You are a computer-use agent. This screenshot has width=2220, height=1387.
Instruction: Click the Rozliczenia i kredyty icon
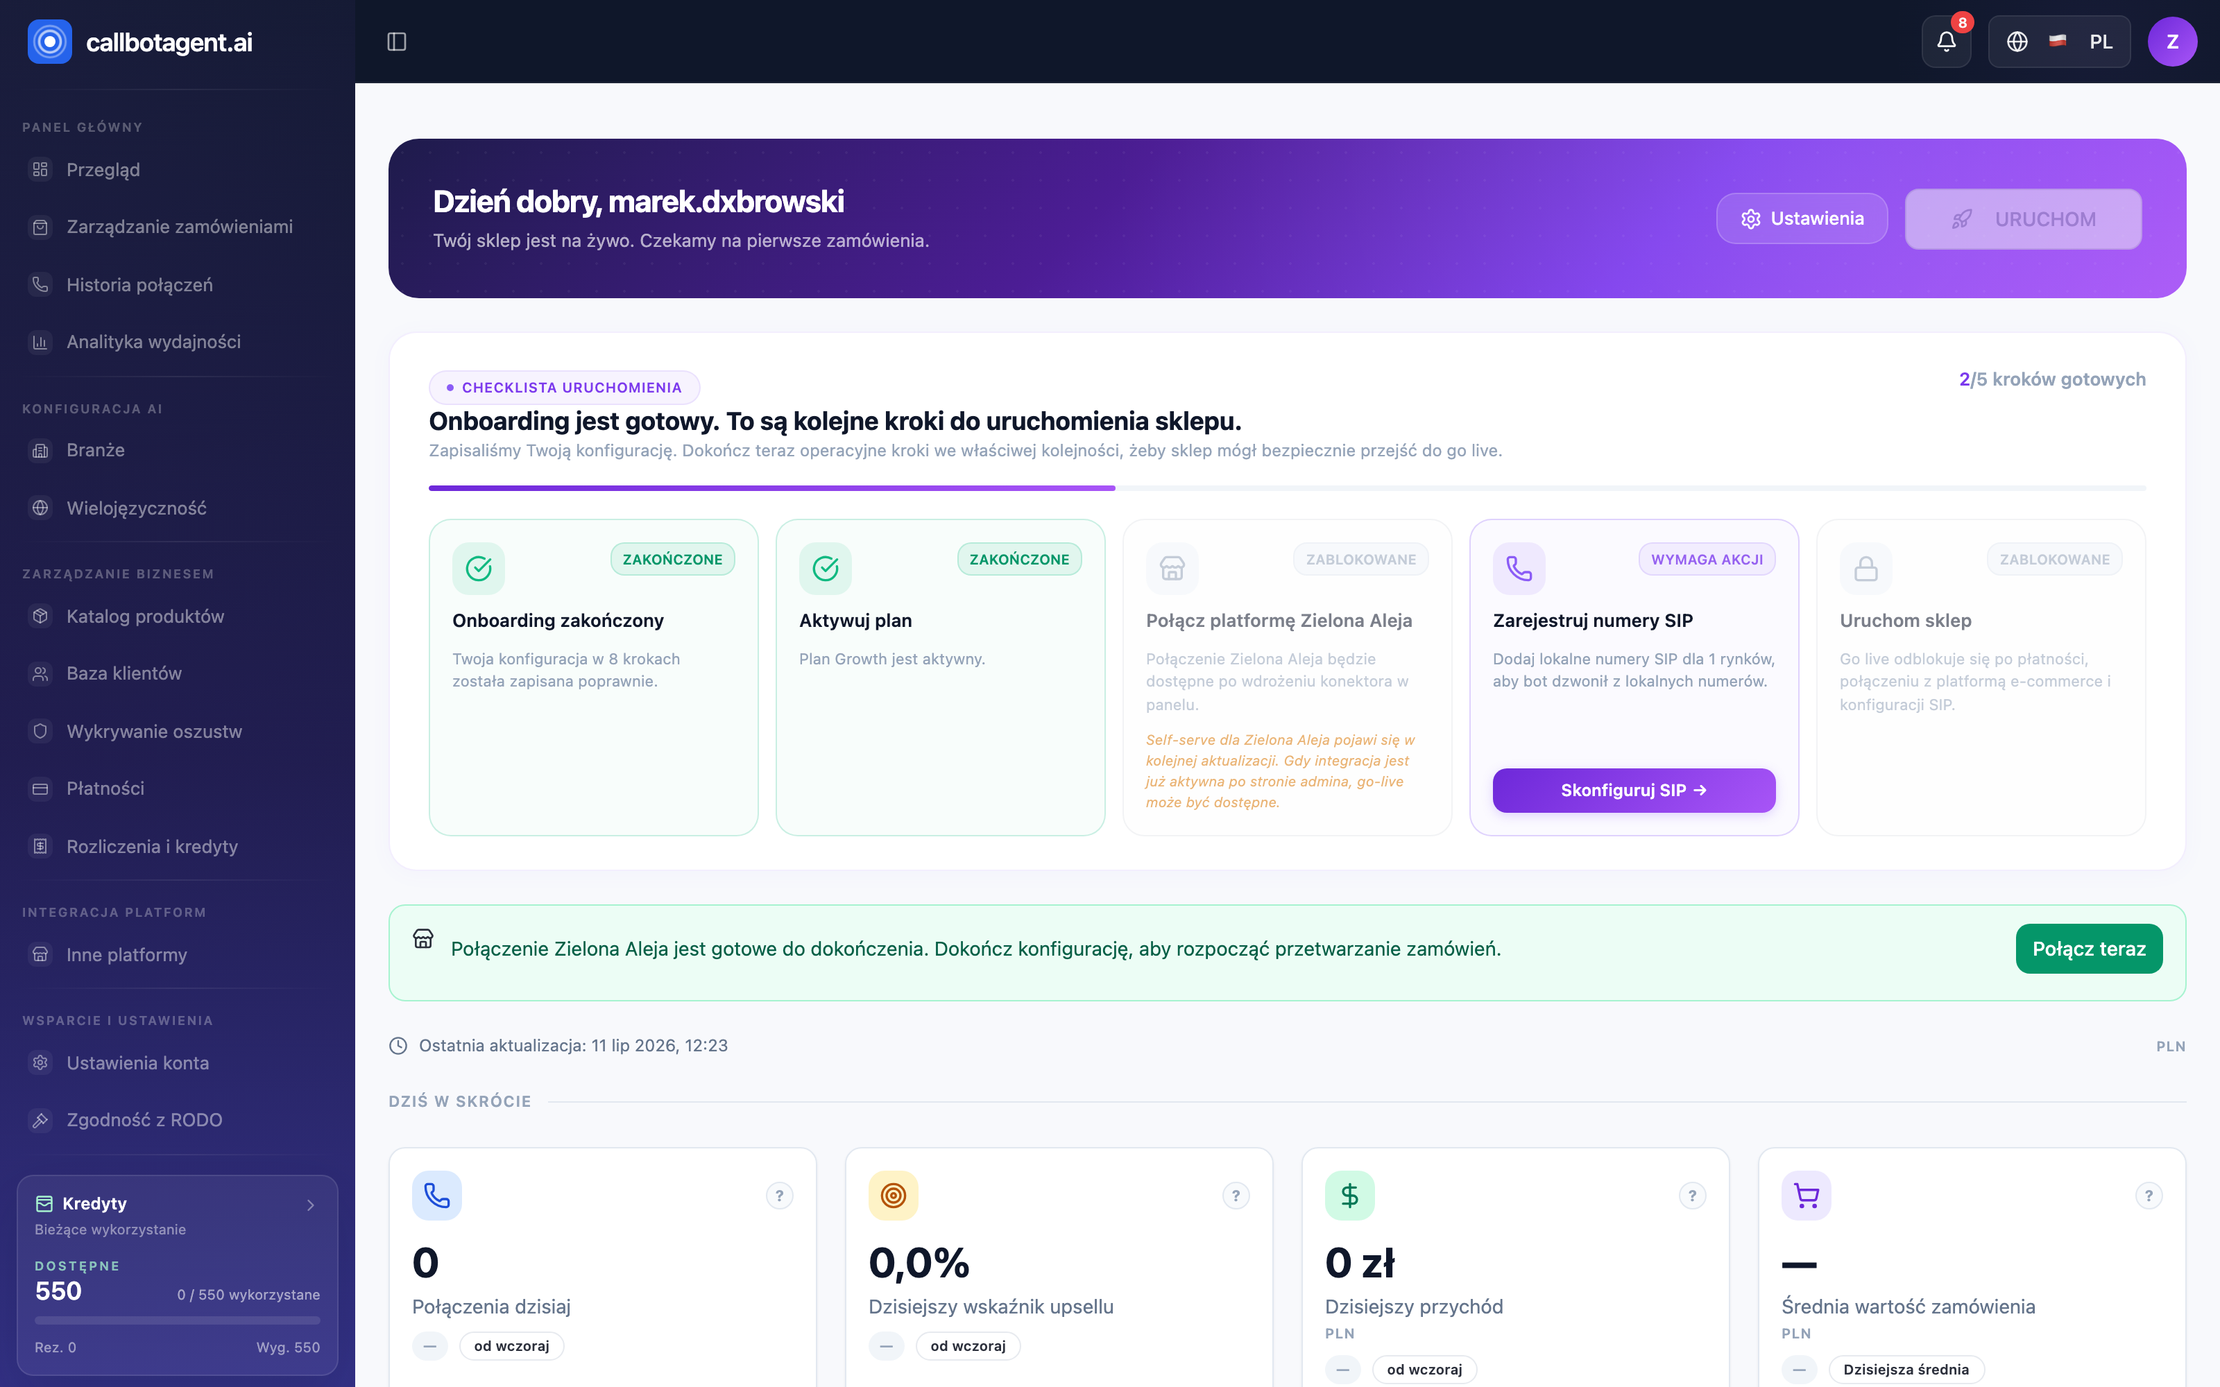pos(40,846)
